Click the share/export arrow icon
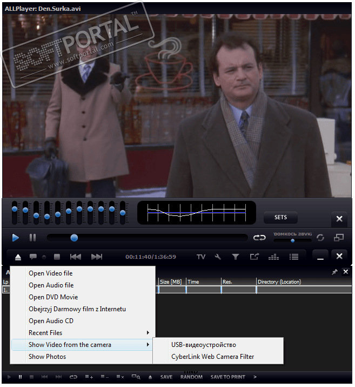The width and height of the screenshot is (355, 387). tap(254, 258)
